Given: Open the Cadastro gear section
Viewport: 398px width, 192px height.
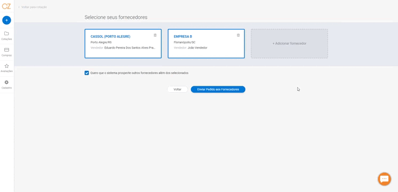Looking at the screenshot, I should (6, 84).
